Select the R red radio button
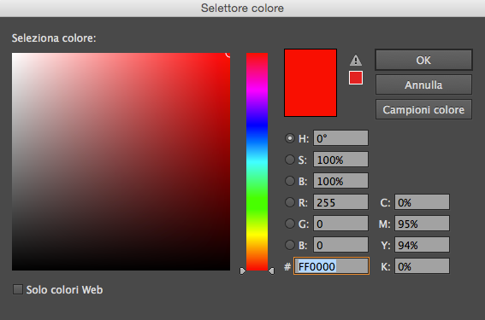The width and height of the screenshot is (485, 320). [x=290, y=202]
